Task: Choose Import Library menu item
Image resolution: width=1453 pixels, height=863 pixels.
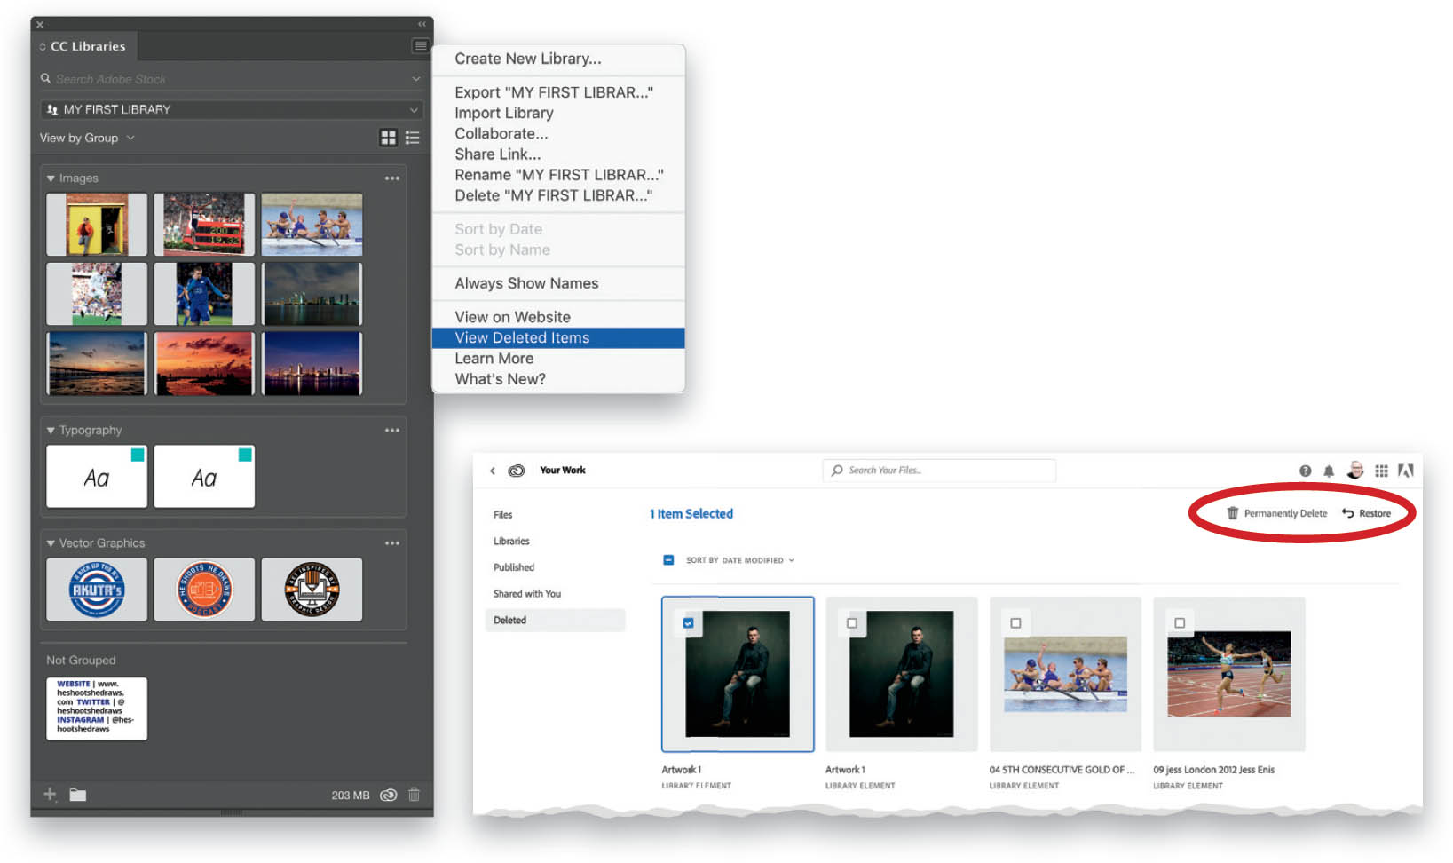Action: click(558, 113)
